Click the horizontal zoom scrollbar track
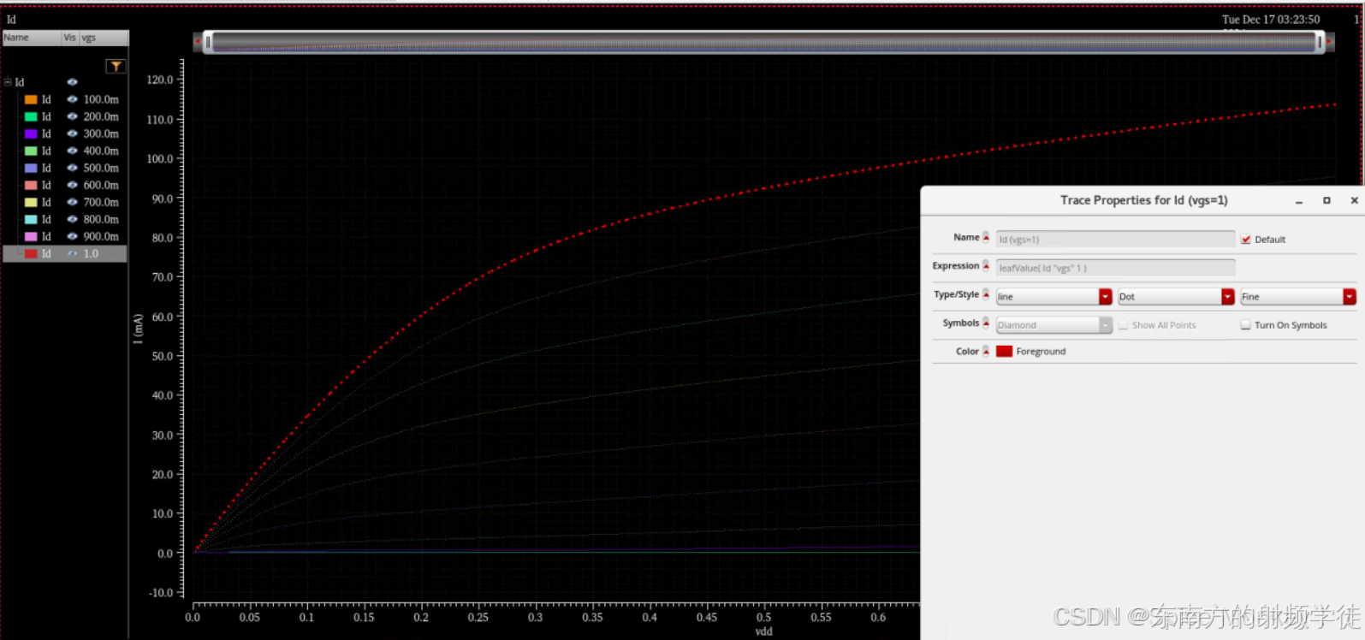The image size is (1365, 640). pyautogui.click(x=763, y=42)
